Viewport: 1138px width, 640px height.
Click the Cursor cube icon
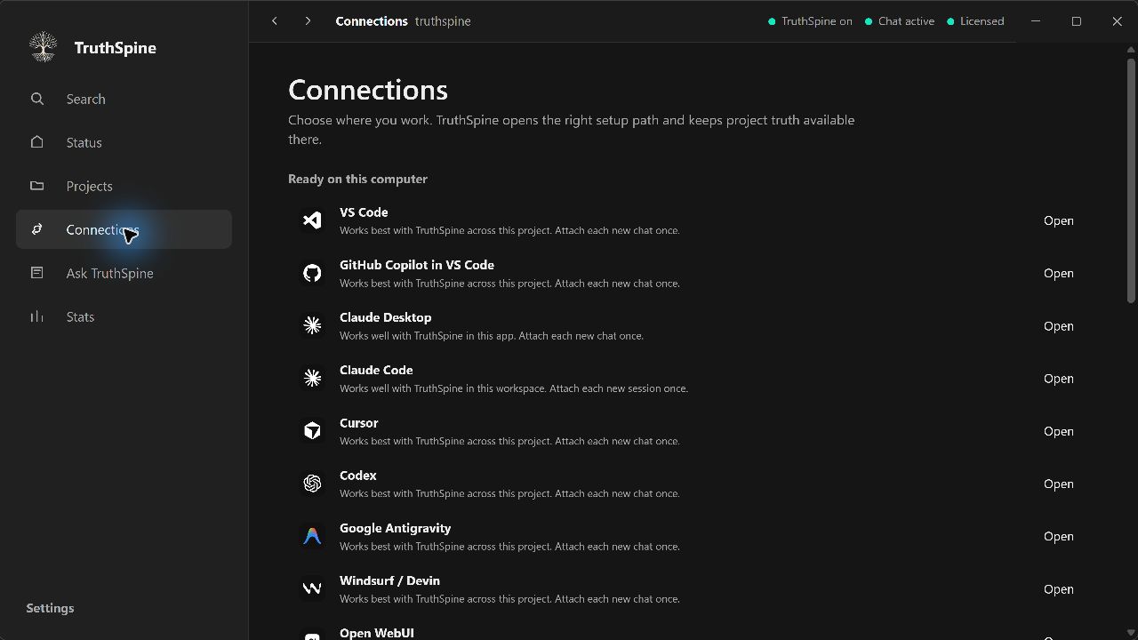[x=312, y=431]
